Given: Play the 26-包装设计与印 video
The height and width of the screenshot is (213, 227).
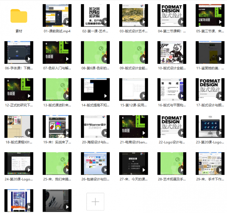Looking at the screenshot, I should click(105, 170).
